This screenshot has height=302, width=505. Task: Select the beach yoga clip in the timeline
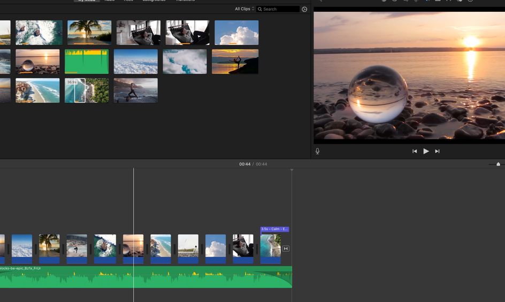pos(76,249)
